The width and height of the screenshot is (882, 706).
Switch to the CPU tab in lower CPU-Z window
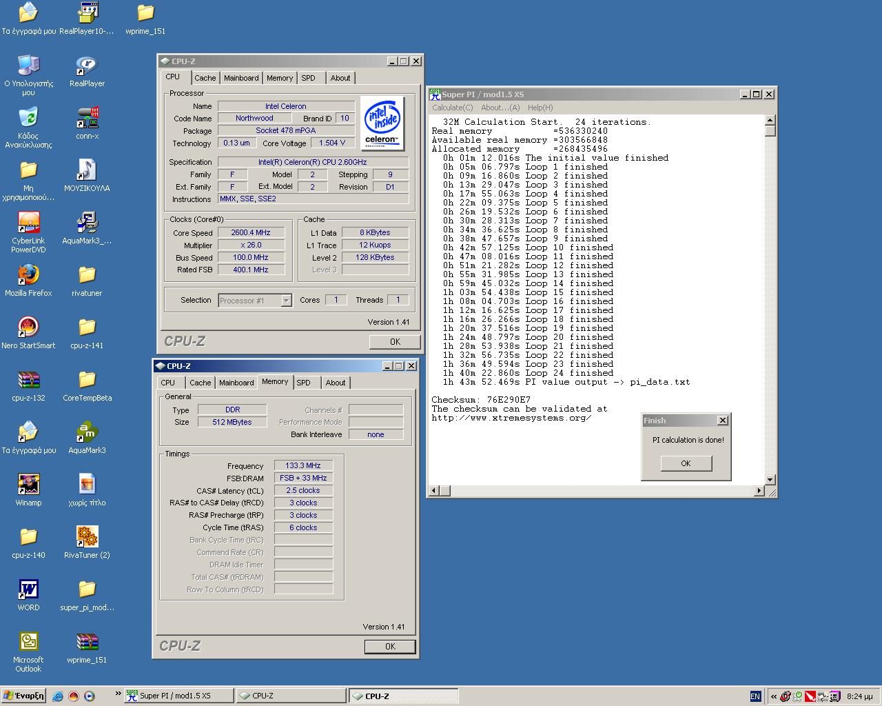coord(168,383)
